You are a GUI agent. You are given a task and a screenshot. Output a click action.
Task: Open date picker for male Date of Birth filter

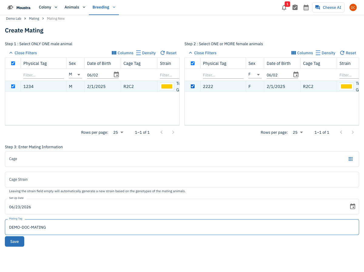116,75
